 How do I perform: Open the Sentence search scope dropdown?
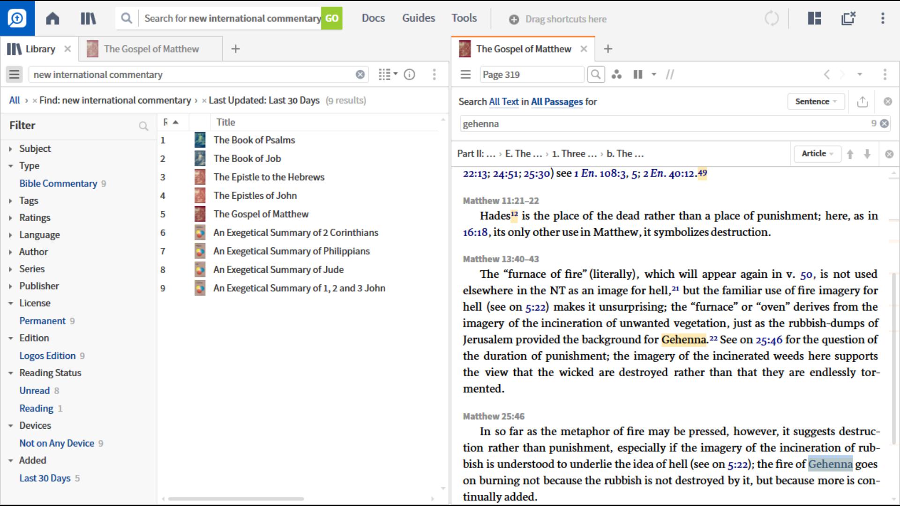[x=816, y=101]
